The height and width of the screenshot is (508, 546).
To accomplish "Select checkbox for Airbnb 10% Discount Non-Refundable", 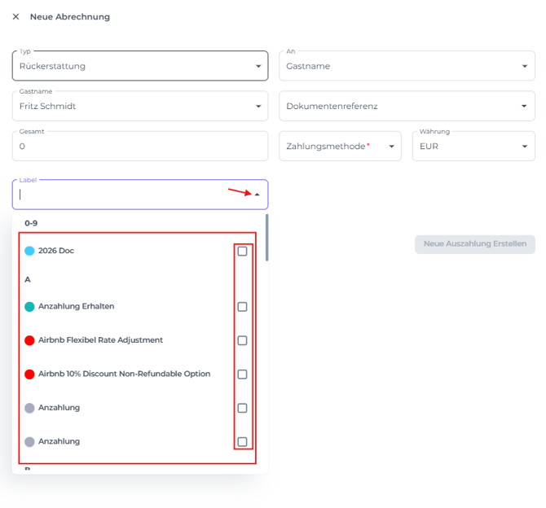I will 242,374.
